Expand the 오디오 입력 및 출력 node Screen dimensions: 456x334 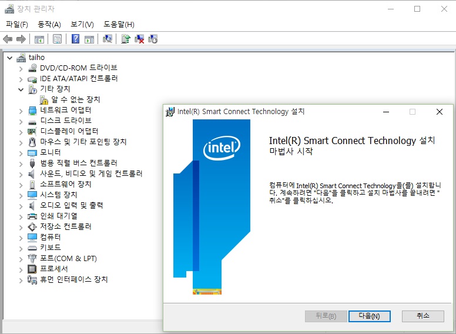21,206
